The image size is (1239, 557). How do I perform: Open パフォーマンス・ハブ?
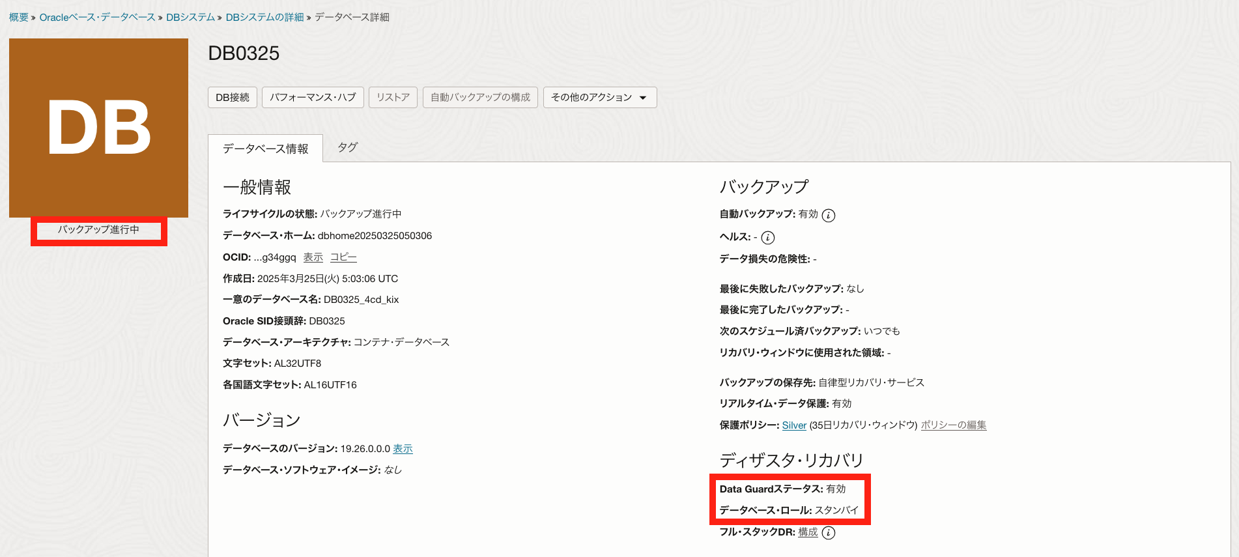pyautogui.click(x=313, y=97)
